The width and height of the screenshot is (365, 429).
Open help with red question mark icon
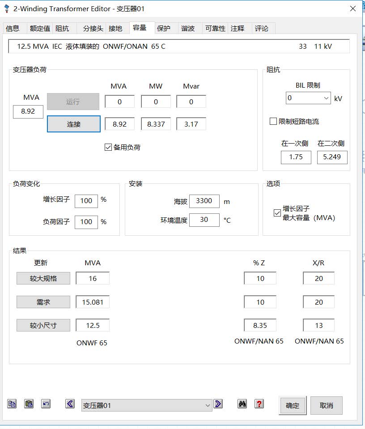click(x=259, y=404)
